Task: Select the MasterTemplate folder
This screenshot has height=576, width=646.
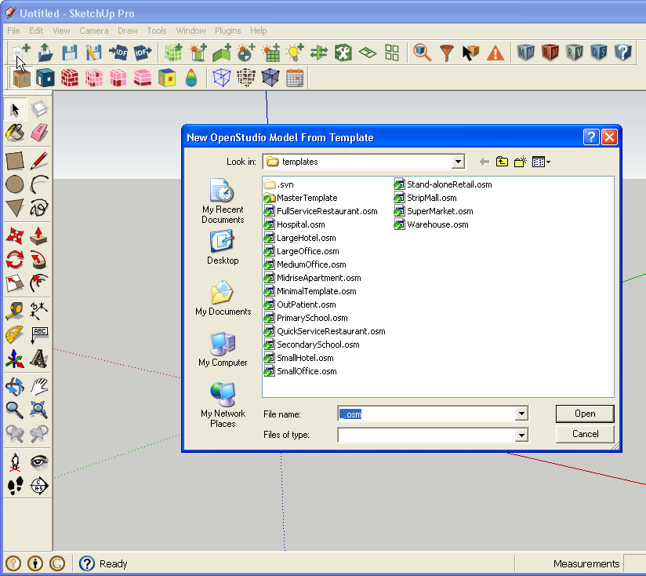Action: click(301, 198)
